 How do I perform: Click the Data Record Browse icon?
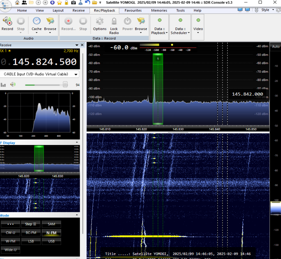click(141, 21)
